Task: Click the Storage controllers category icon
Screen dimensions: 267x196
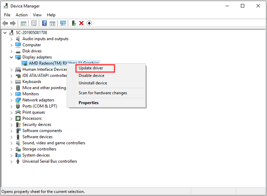Action: [x=18, y=149]
